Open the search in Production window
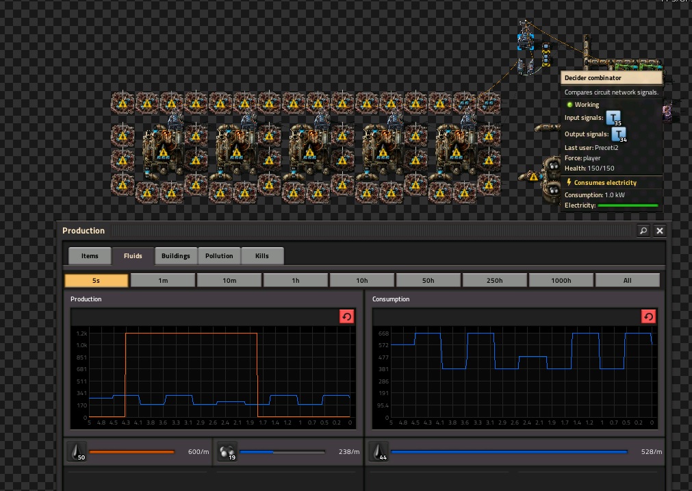692x491 pixels. [x=643, y=231]
